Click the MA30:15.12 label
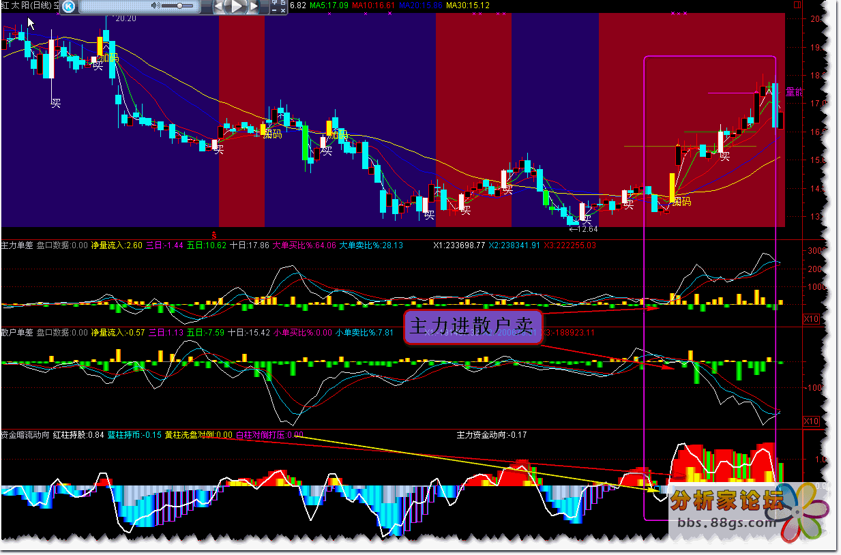 pyautogui.click(x=467, y=5)
